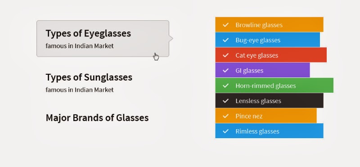
Task: Select the red Cat eye glasses bar
Action: (x=271, y=55)
